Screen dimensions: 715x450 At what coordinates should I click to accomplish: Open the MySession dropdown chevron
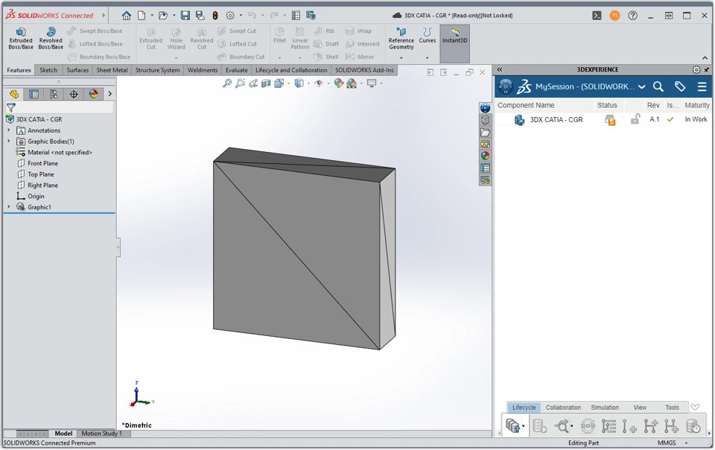(x=641, y=86)
